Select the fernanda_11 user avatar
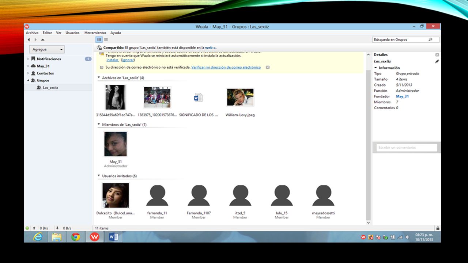 point(157,195)
